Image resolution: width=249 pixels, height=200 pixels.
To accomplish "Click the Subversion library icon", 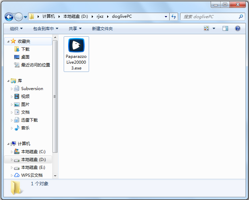I will 17,88.
